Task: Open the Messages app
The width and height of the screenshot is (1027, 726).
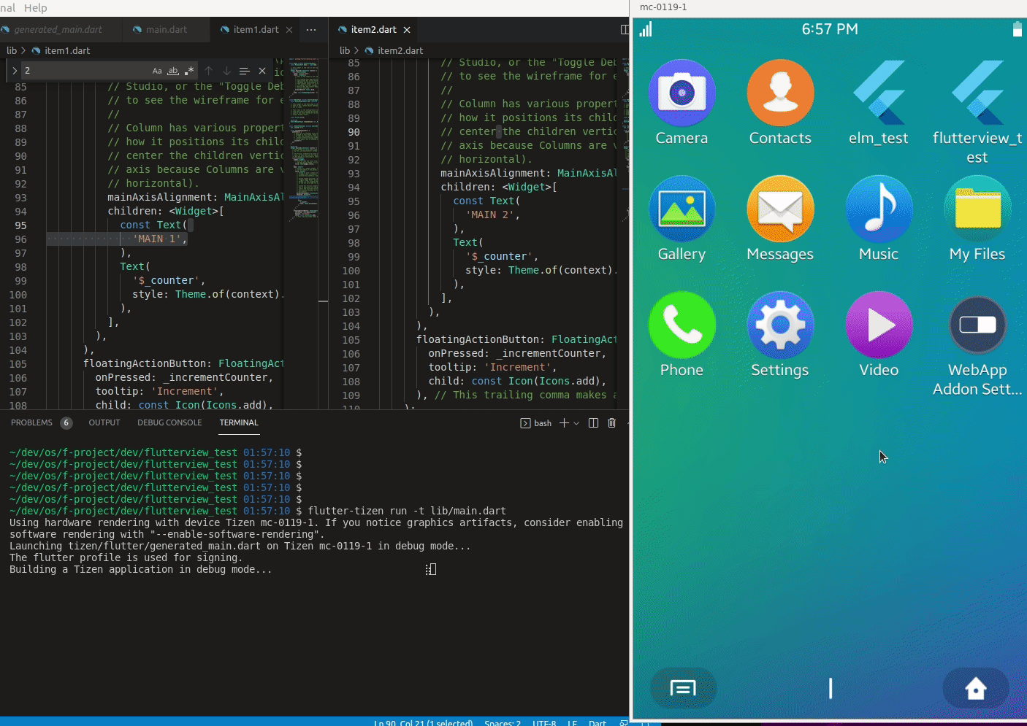Action: click(x=780, y=209)
